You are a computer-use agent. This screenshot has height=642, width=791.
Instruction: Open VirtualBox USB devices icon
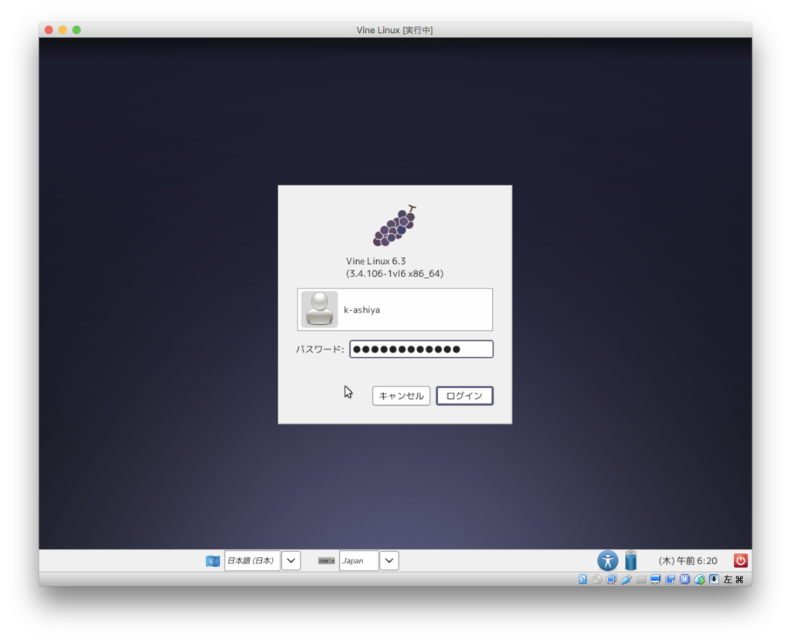[626, 579]
